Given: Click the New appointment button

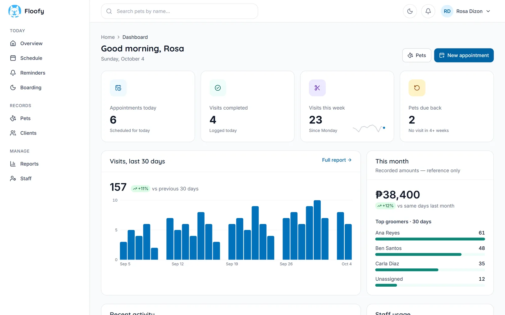Looking at the screenshot, I should coord(464,55).
